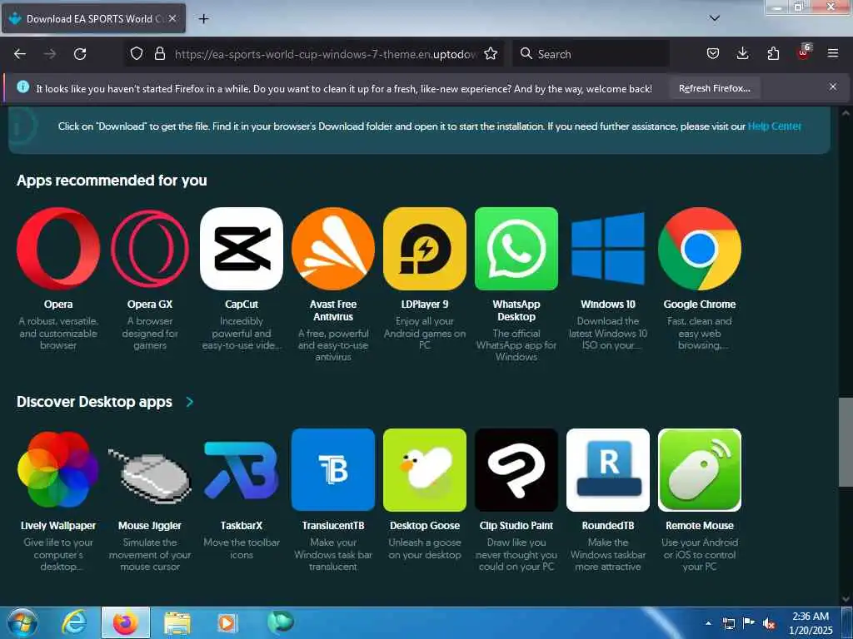
Task: Open the Avast Free Antivirus icon
Action: coord(333,248)
